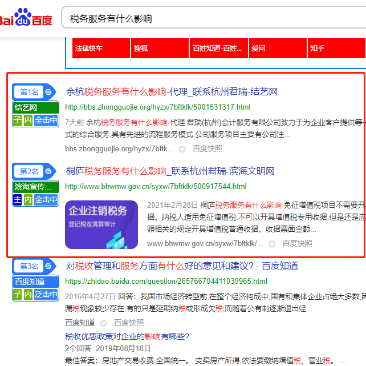
Task: Click 全击中 tag under 结艺网
Action: tap(46, 120)
